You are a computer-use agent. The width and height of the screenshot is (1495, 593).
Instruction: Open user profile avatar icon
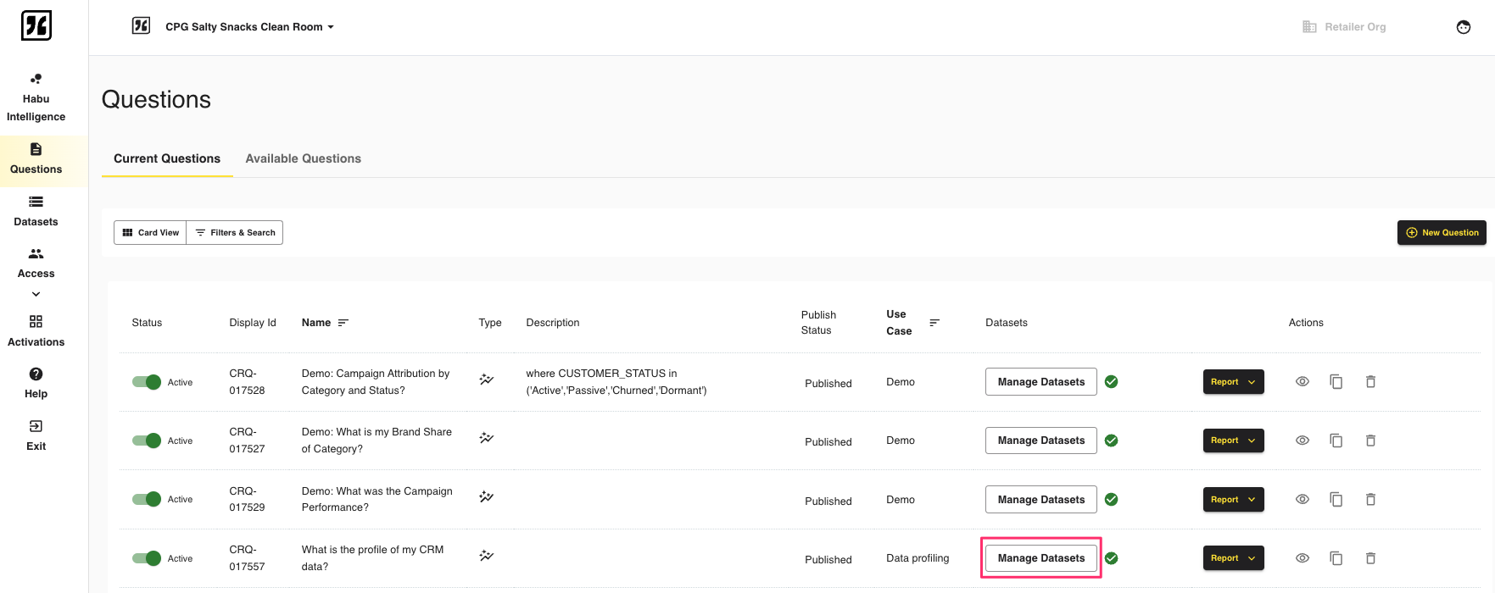[x=1463, y=27]
